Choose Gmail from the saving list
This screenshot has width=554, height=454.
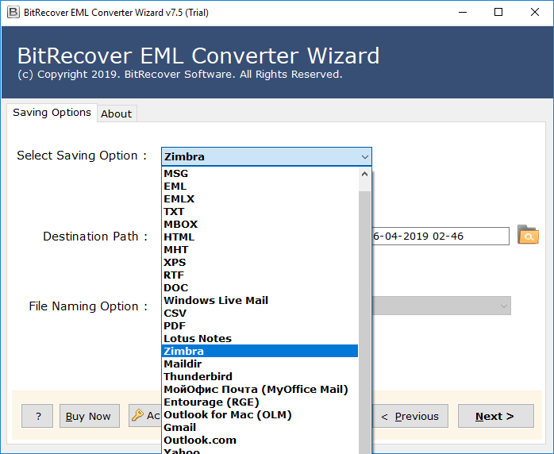[260, 428]
